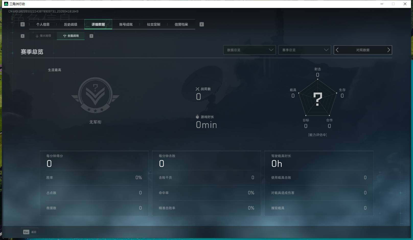Click the 每分钟击败 stat heading
The width and height of the screenshot is (413, 240).
click(167, 156)
